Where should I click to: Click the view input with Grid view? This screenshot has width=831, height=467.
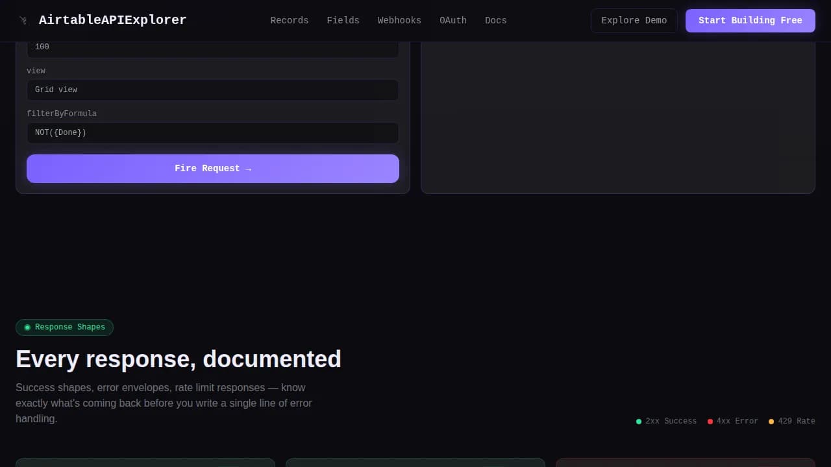(212, 90)
